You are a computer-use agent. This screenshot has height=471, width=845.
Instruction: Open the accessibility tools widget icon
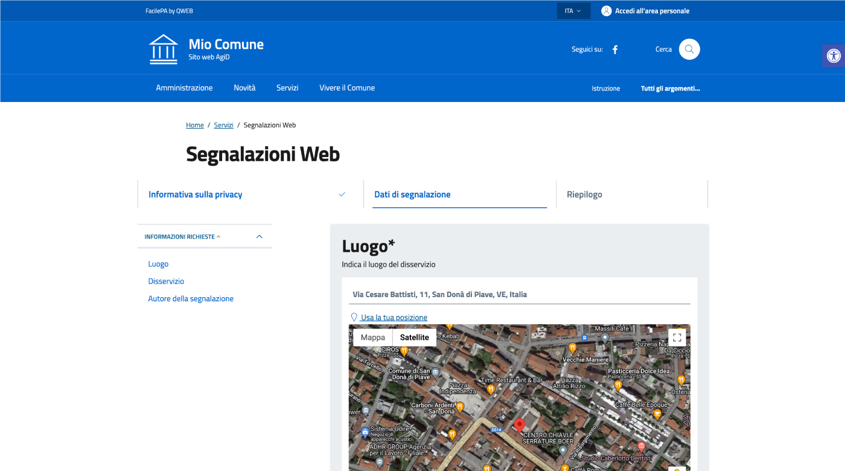tap(834, 56)
